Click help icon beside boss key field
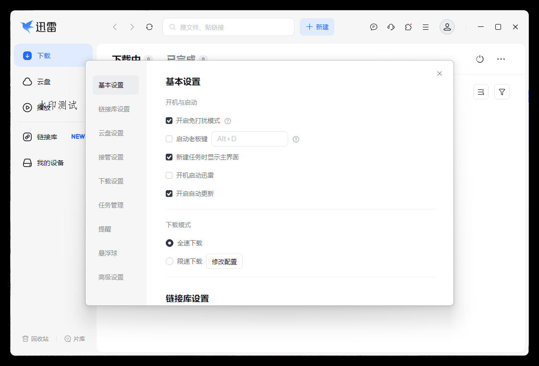The height and width of the screenshot is (366, 539). tap(295, 139)
